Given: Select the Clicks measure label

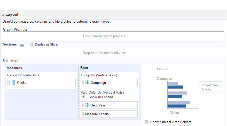Looking at the screenshot, I should click(x=22, y=83).
